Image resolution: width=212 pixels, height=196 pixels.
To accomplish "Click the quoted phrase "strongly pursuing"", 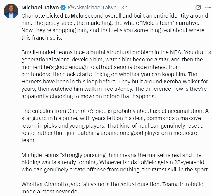I will click(84, 155).
